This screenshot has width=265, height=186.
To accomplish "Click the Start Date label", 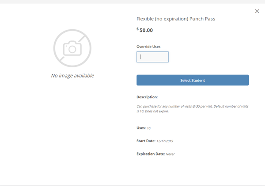I will click(x=146, y=141).
